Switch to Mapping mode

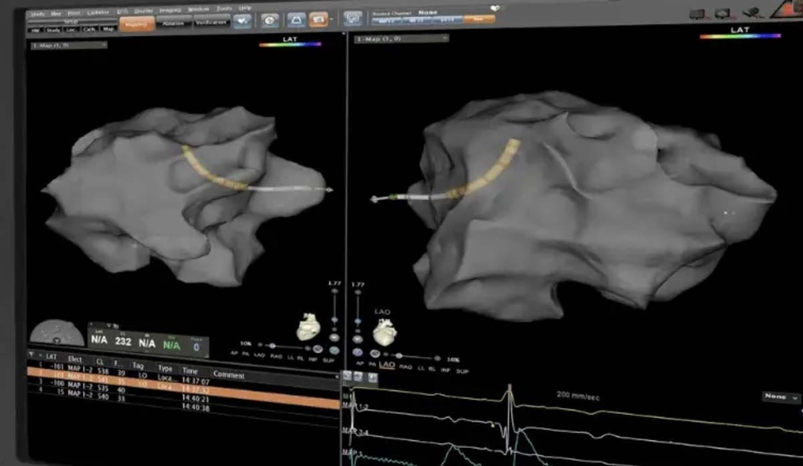(137, 23)
